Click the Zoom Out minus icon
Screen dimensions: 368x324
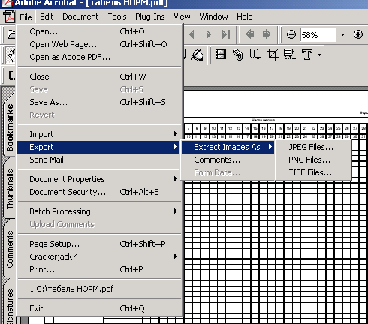291,34
